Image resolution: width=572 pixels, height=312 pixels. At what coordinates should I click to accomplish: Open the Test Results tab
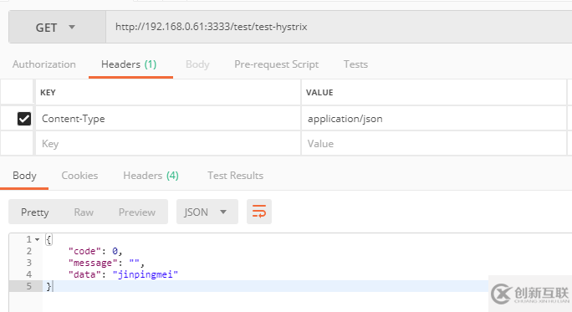235,176
